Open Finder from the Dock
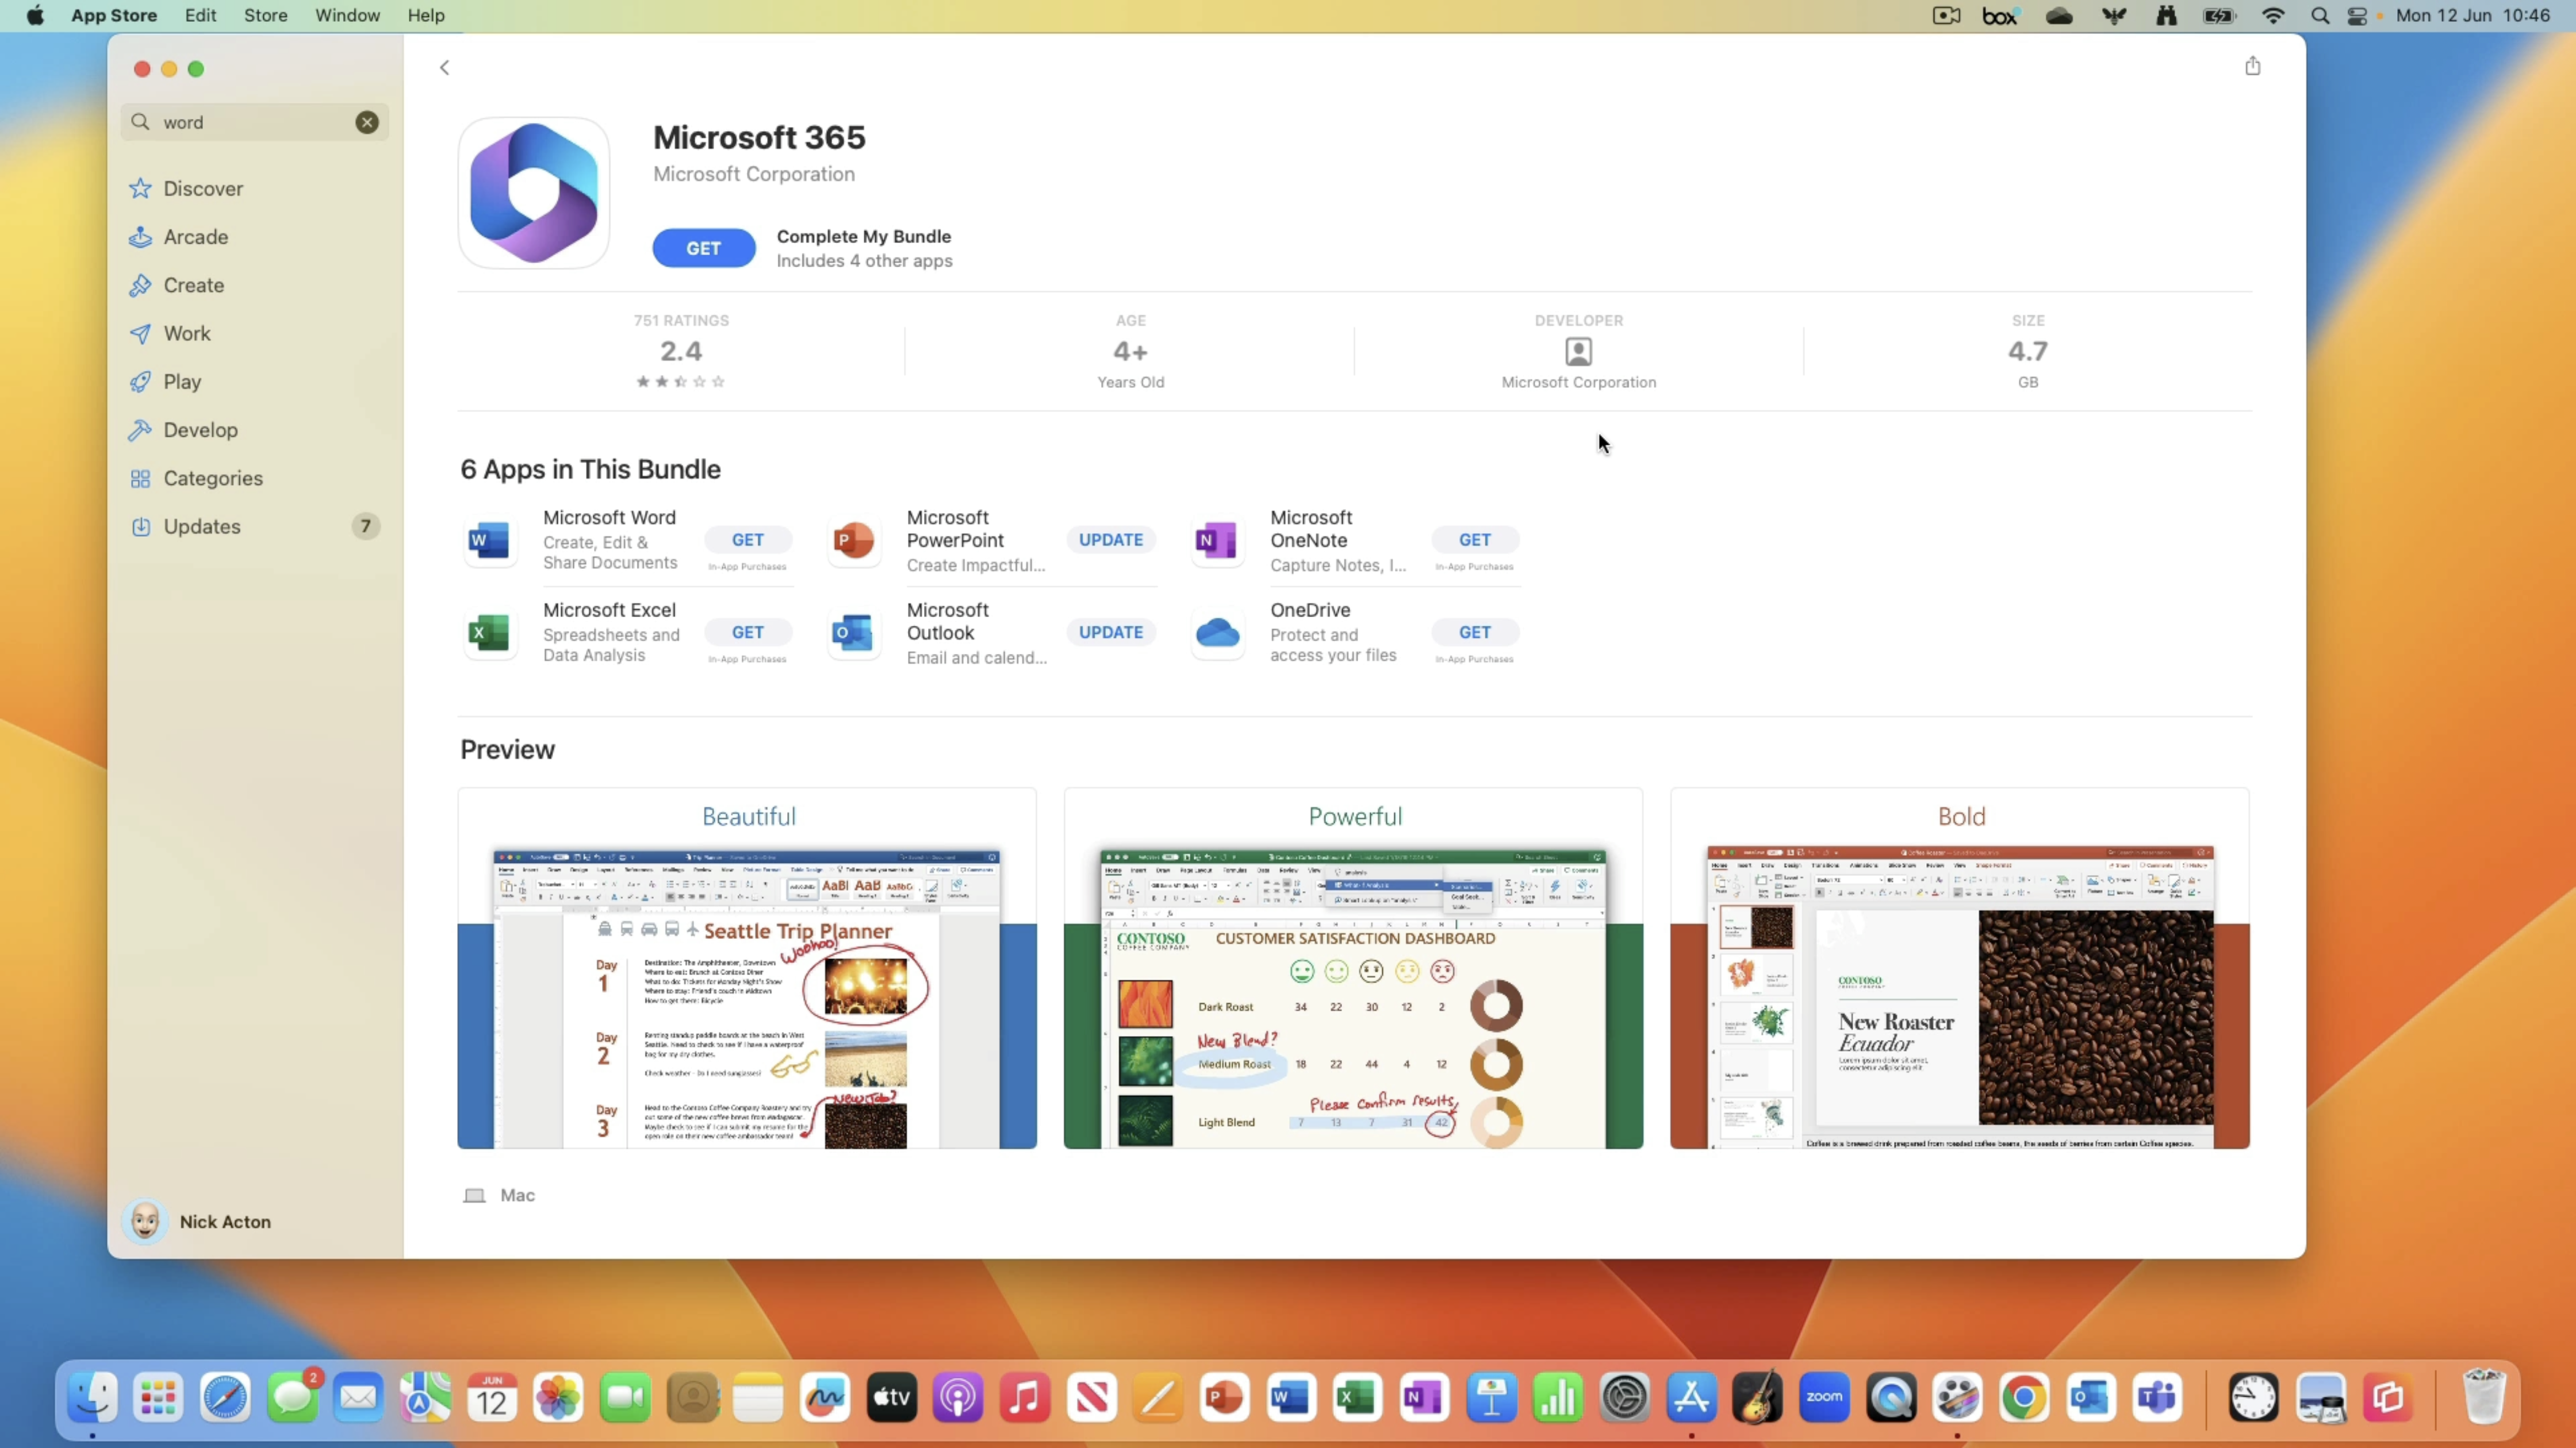The image size is (2576, 1448). [92, 1397]
